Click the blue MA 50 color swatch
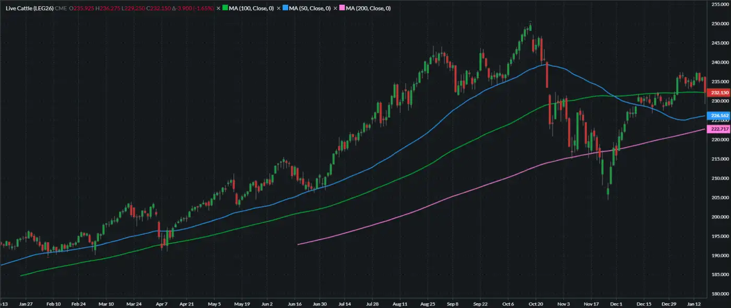The image size is (731, 308). point(285,8)
